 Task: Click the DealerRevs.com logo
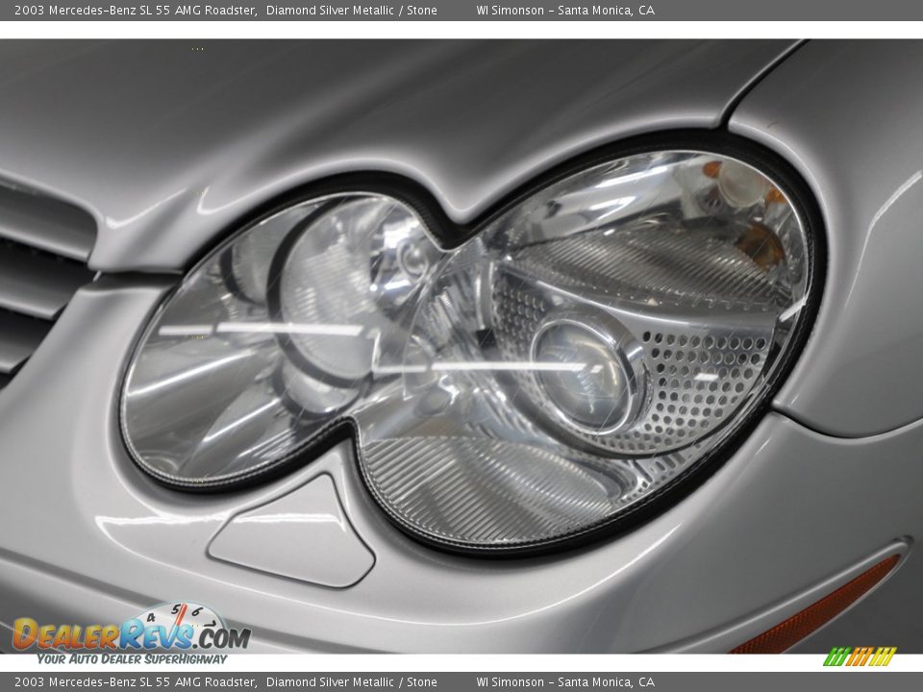tap(132, 628)
